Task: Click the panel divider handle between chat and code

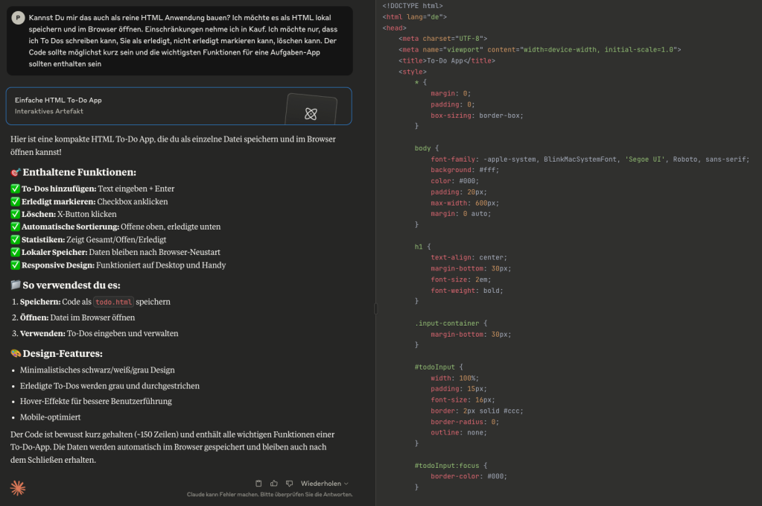Action: pyautogui.click(x=375, y=309)
